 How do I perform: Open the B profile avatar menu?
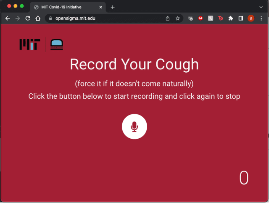(x=251, y=18)
